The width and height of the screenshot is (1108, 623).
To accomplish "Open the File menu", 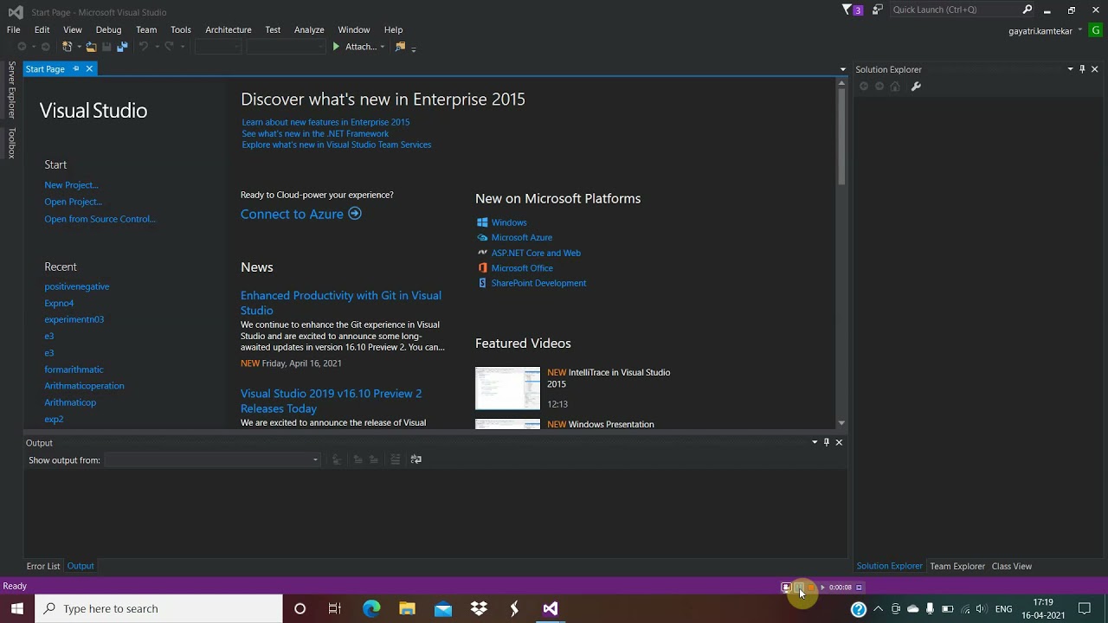I will [x=14, y=29].
